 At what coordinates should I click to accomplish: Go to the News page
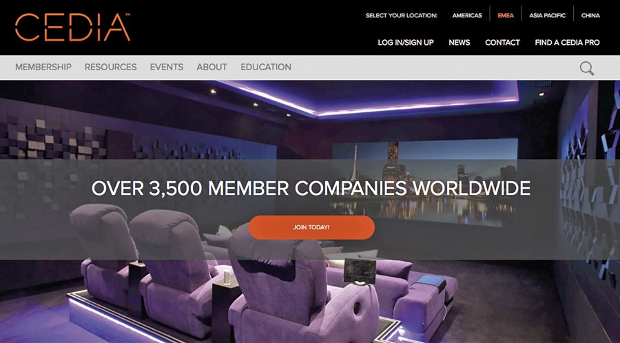(459, 42)
